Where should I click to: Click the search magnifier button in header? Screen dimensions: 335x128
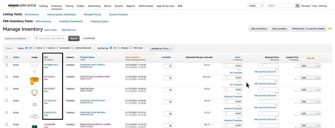tap(297, 6)
